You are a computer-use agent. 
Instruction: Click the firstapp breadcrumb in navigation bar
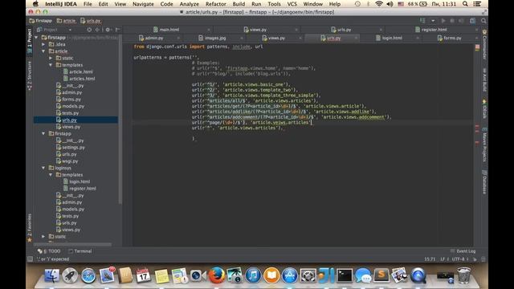[x=41, y=21]
